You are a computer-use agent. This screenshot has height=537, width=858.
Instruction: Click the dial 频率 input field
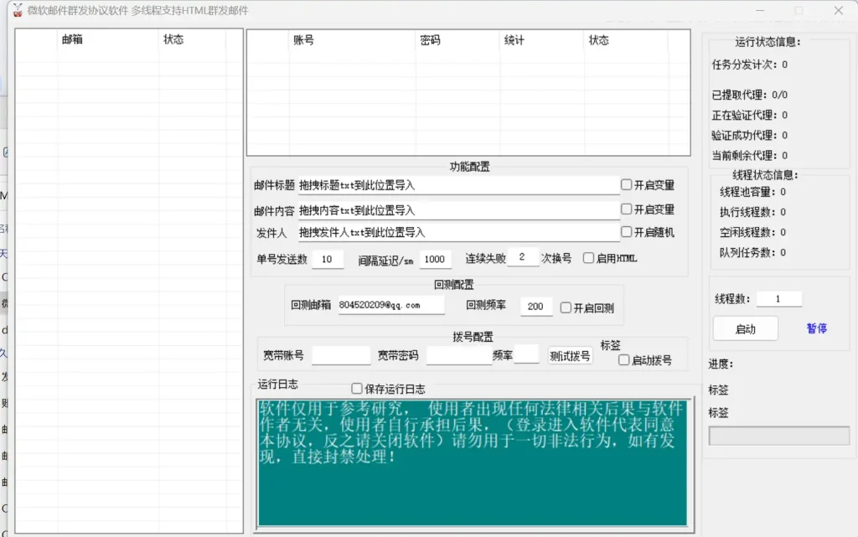tap(526, 354)
